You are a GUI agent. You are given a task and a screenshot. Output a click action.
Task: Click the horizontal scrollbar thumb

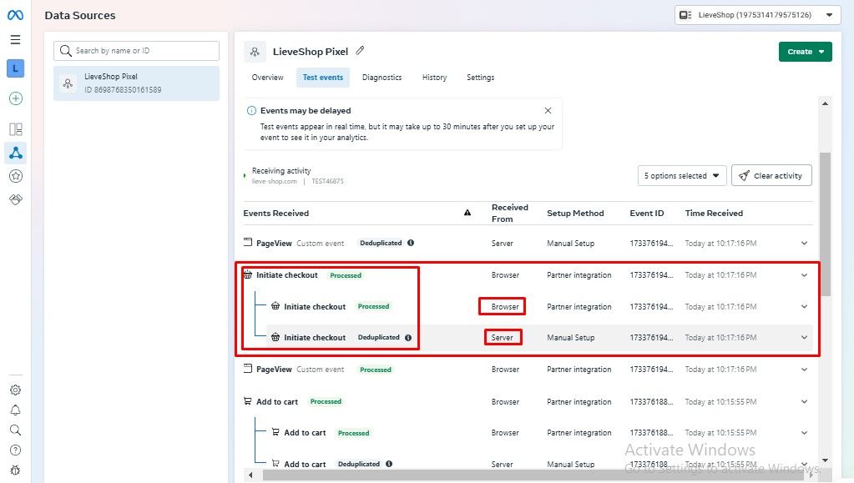(533, 475)
